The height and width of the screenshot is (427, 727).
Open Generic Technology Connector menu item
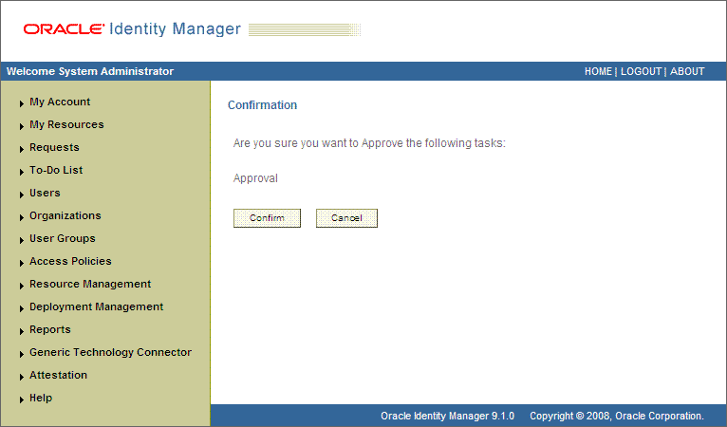coord(110,352)
